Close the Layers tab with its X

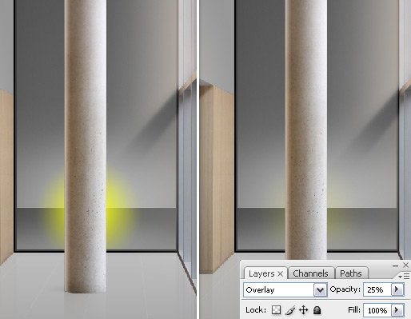coord(281,273)
